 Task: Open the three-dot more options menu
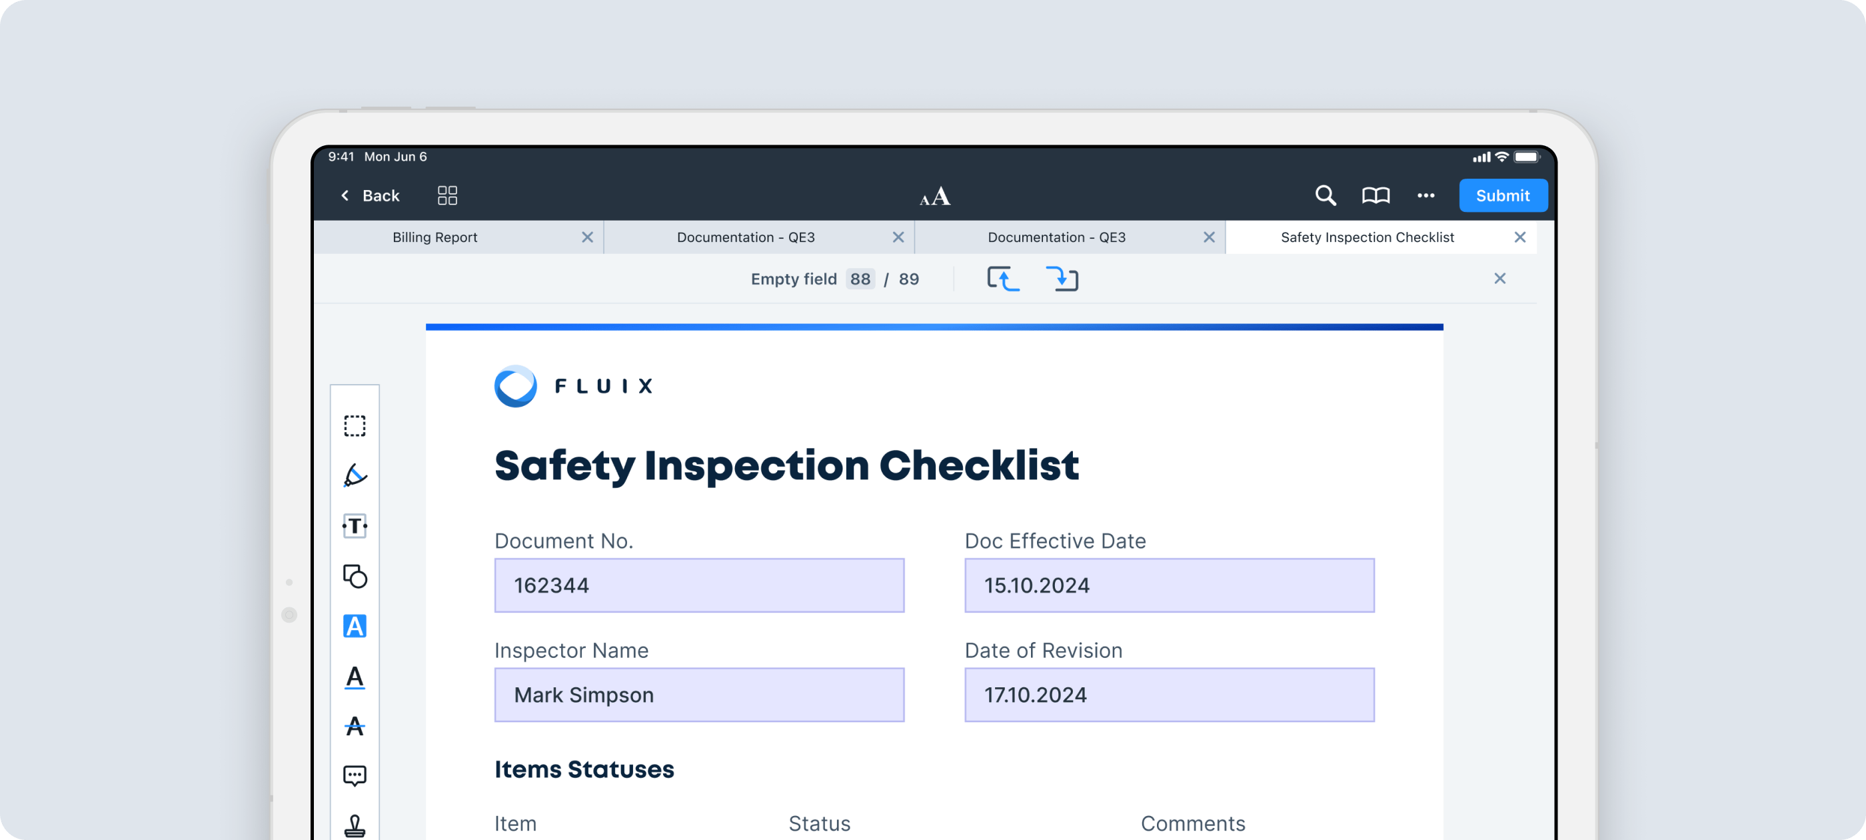(1425, 196)
